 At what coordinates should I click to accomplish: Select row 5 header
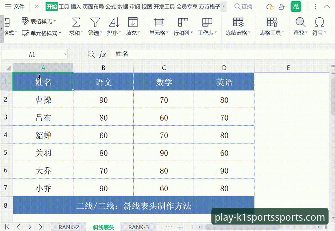[x=6, y=152]
